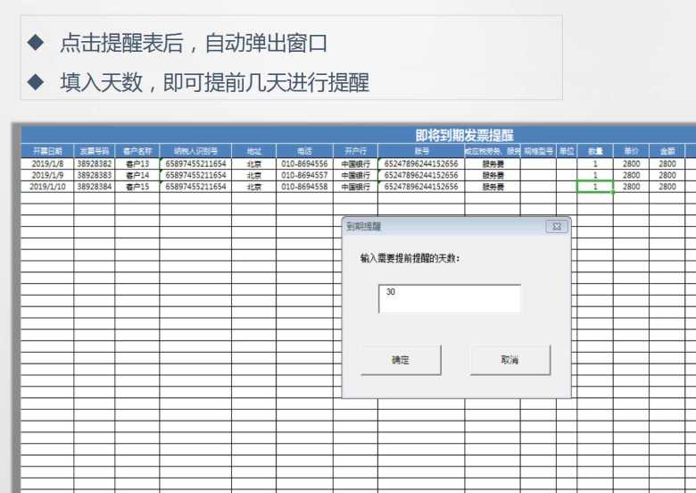Click the 开票日期 column header
Image resolution: width=696 pixels, height=493 pixels.
click(x=47, y=151)
